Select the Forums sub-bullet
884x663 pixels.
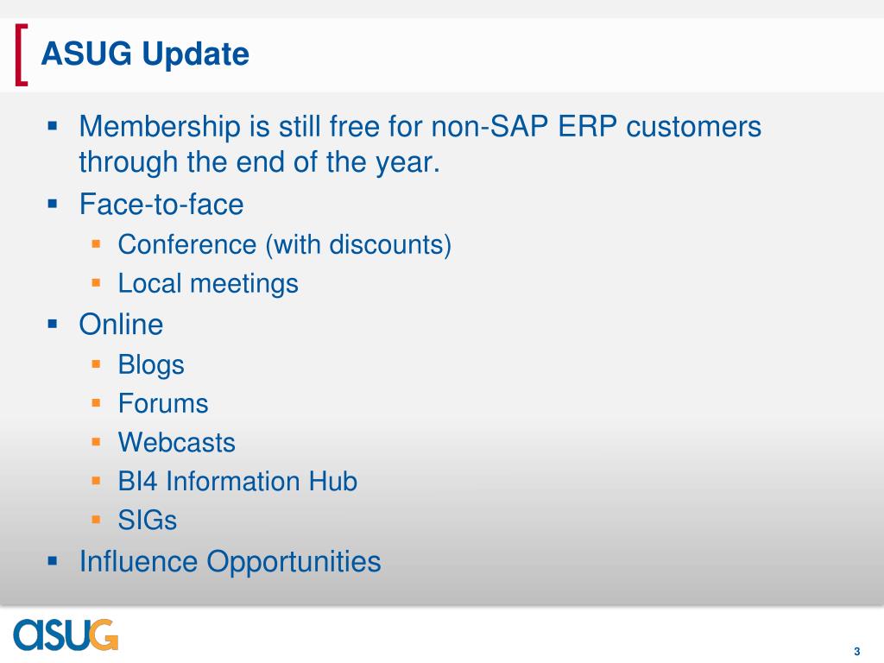(163, 404)
